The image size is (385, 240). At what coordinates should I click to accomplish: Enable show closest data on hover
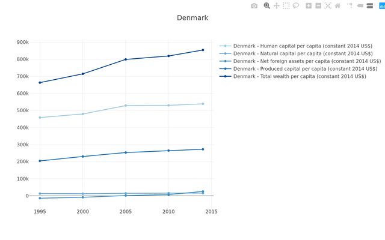tap(360, 5)
